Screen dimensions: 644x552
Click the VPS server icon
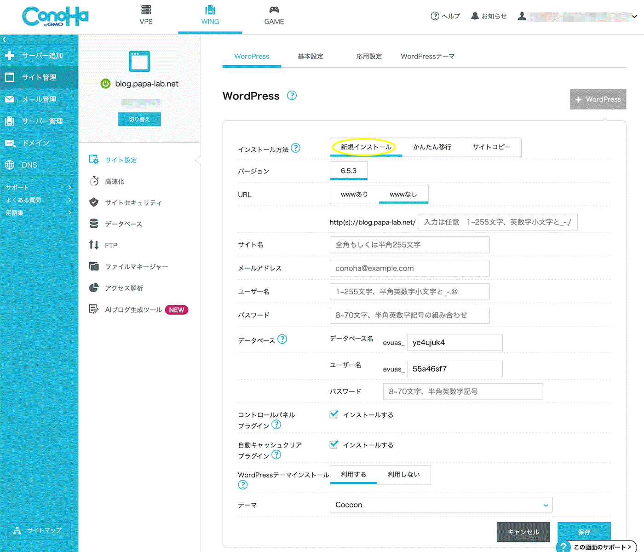(x=146, y=10)
